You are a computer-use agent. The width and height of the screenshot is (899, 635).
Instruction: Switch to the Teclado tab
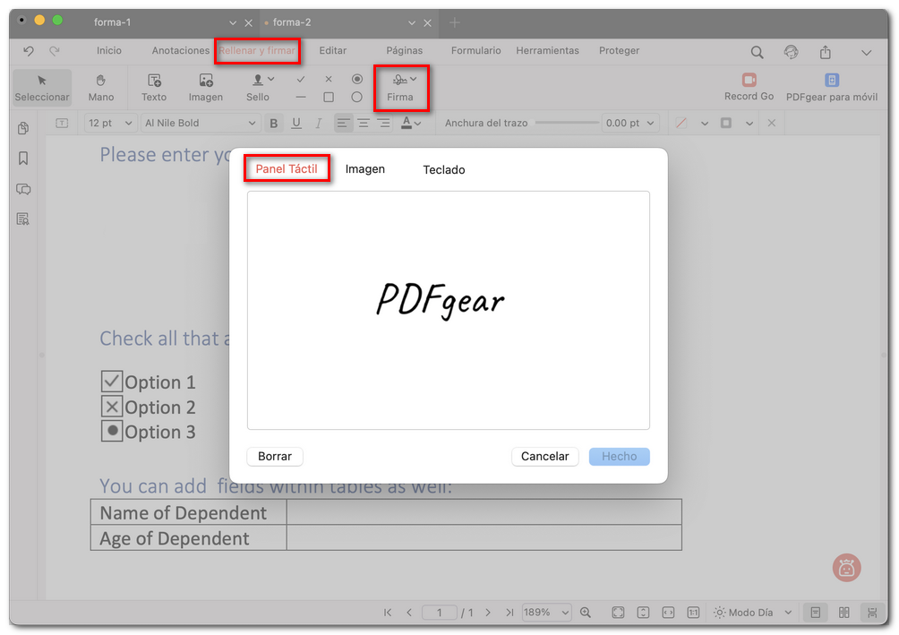(x=444, y=170)
